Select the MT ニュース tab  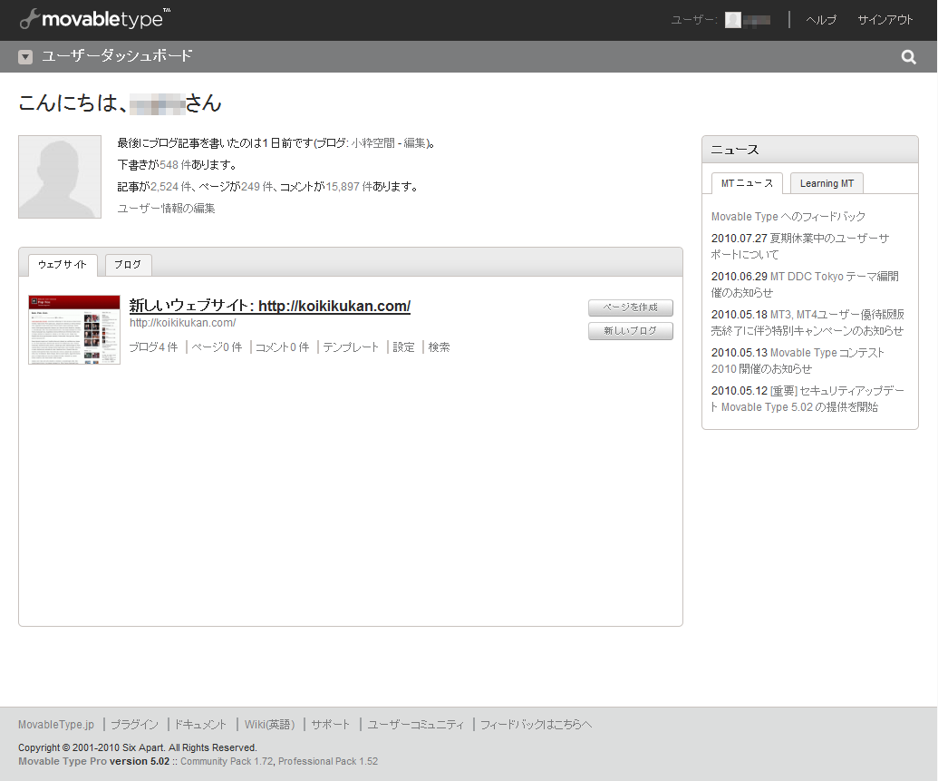pos(747,183)
